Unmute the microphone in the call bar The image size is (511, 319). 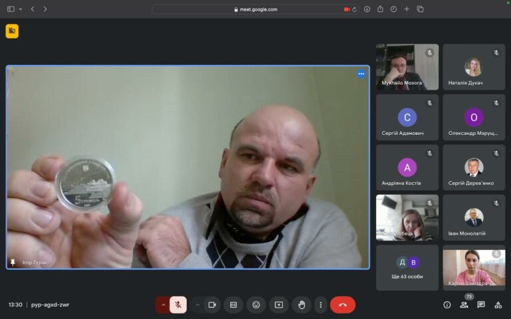click(178, 304)
